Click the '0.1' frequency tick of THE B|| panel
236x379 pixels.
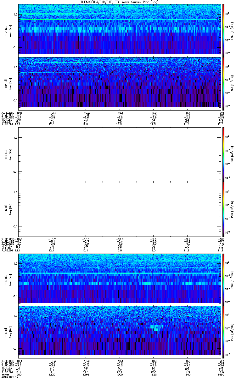coord(15,349)
